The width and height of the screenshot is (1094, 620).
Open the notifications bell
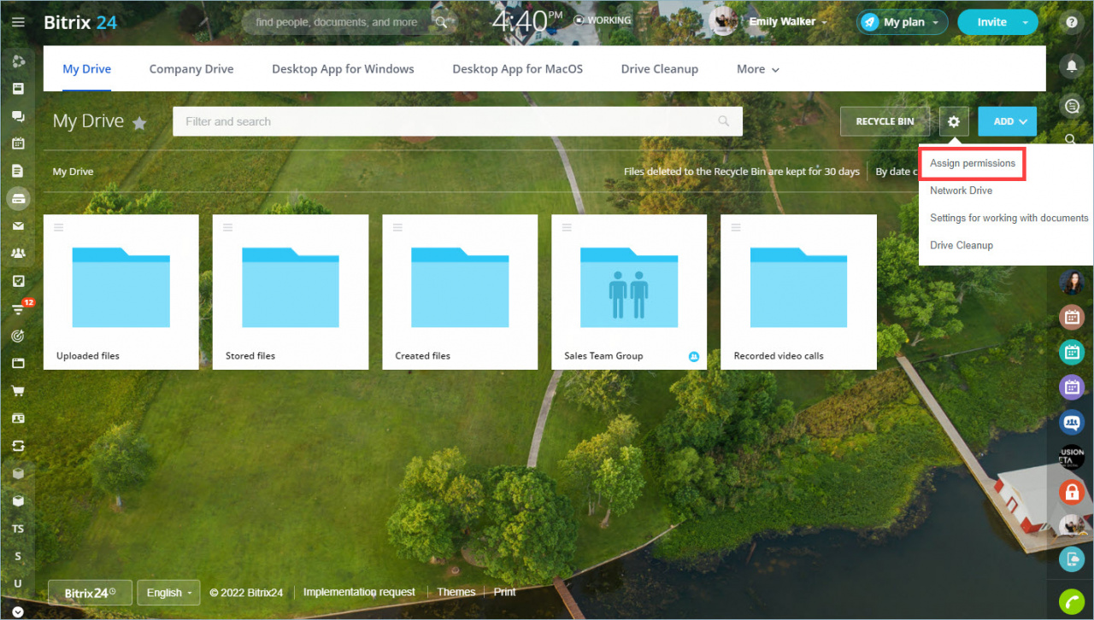click(1071, 65)
